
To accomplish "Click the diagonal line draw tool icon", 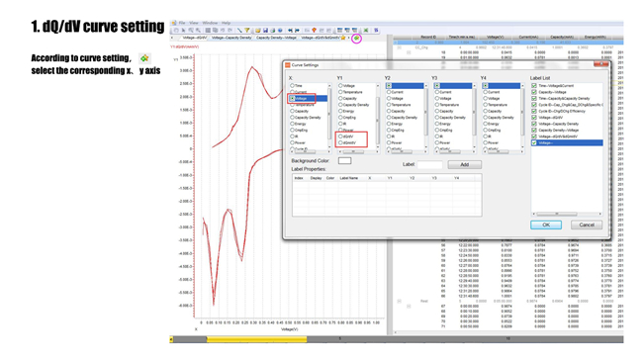I will click(239, 31).
